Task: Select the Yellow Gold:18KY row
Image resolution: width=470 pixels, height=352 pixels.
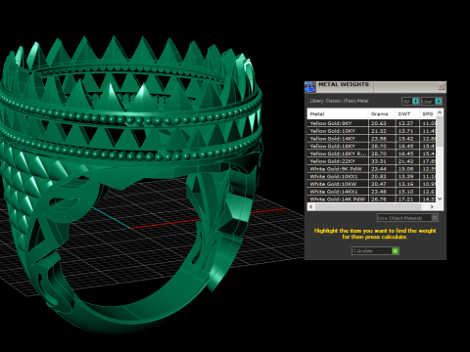Action: (x=371, y=146)
